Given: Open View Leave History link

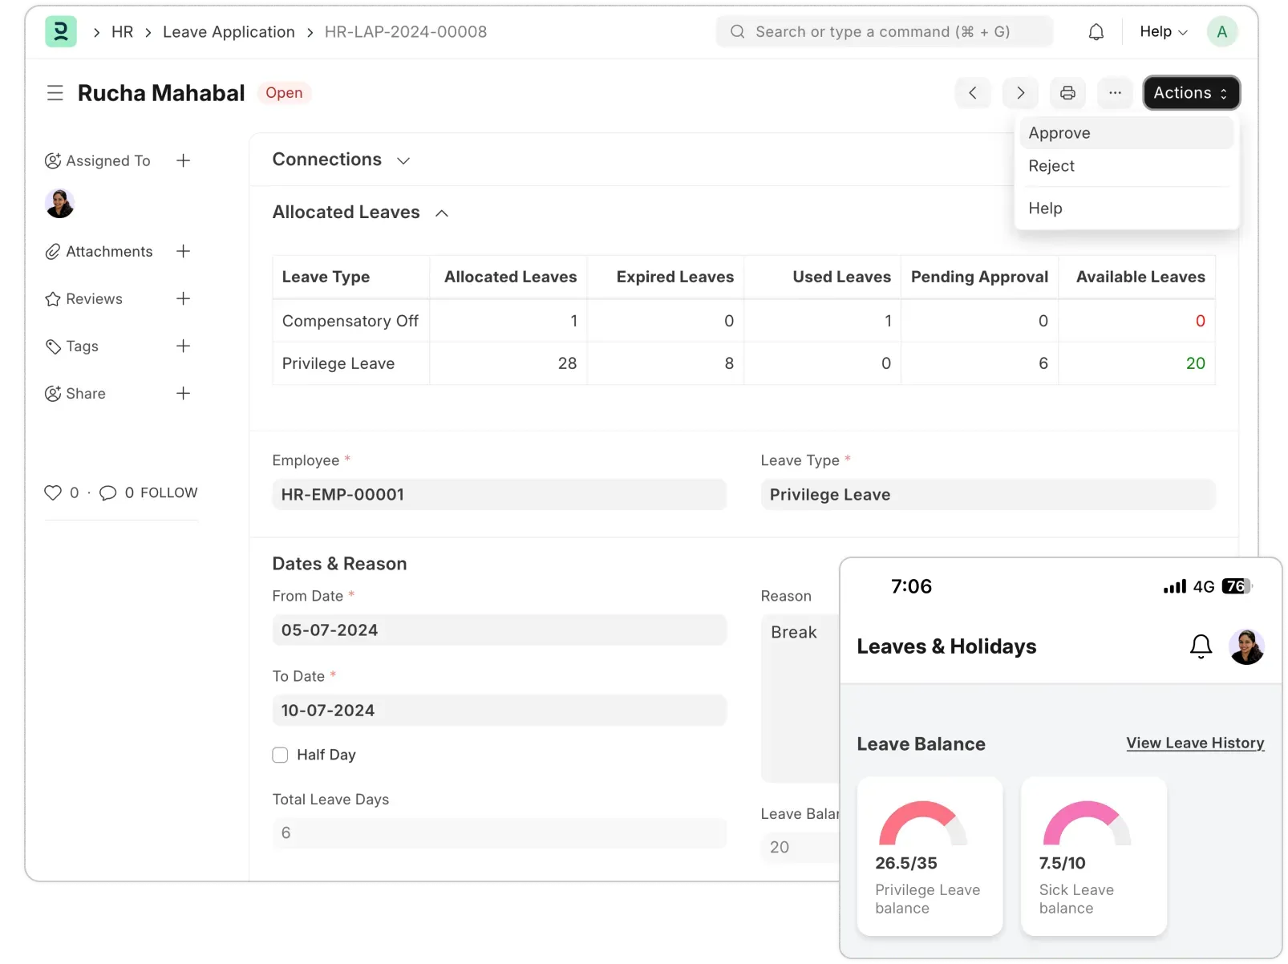Looking at the screenshot, I should (1195, 743).
